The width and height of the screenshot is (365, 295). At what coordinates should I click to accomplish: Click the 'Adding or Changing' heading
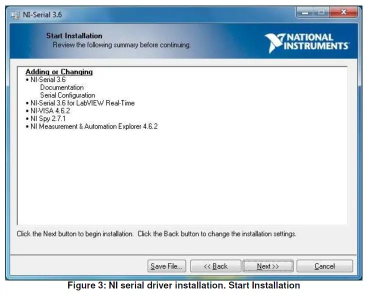pyautogui.click(x=59, y=72)
